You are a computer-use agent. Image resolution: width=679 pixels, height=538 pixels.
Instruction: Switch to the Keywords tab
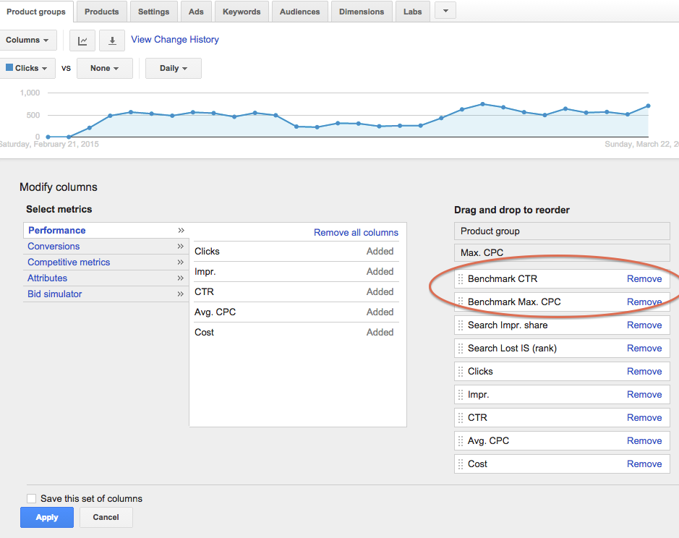(242, 12)
